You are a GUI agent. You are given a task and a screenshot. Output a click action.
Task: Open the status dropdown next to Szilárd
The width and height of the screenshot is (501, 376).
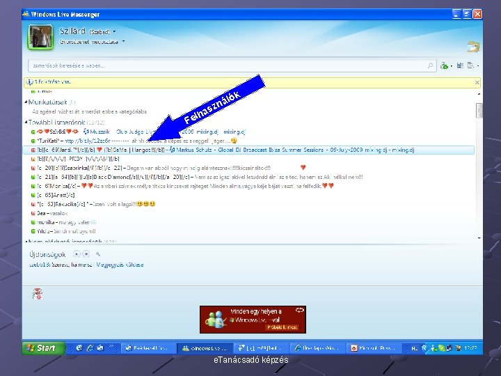(114, 31)
